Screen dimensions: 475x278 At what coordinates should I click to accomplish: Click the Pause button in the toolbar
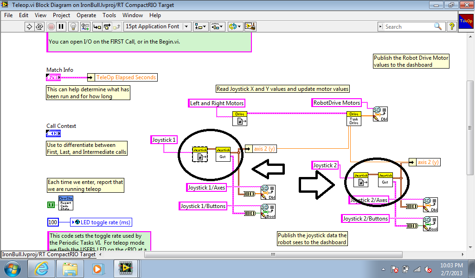click(61, 26)
